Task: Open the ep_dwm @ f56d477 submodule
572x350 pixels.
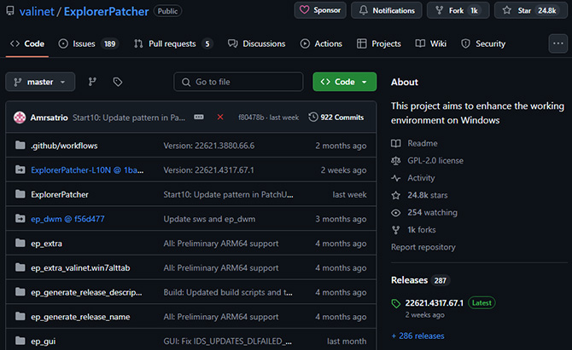Action: (x=67, y=219)
